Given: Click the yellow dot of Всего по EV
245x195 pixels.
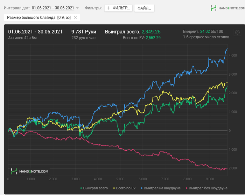Looking at the screenshot, I should point(114,188).
